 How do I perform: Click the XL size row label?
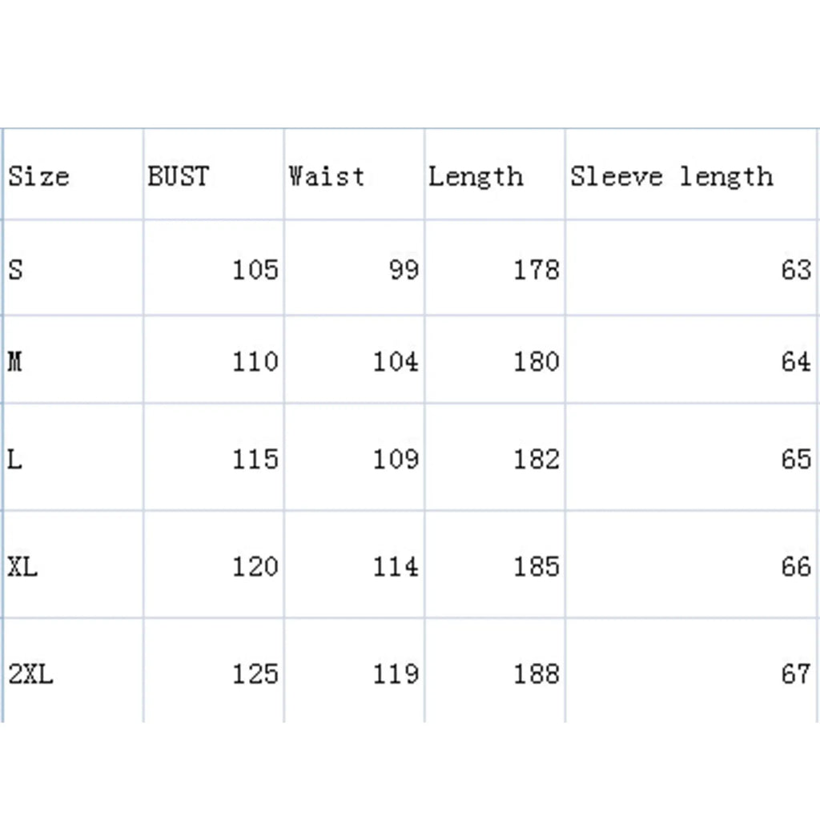[x=22, y=567]
